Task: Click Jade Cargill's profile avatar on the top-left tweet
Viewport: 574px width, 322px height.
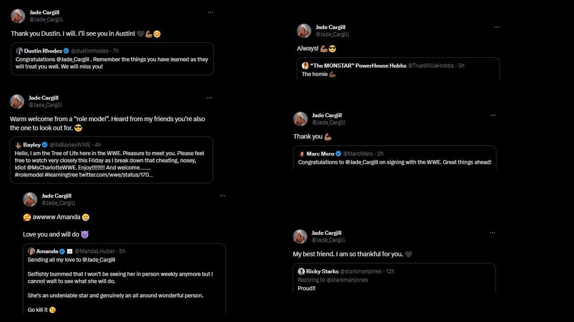Action: (17, 15)
